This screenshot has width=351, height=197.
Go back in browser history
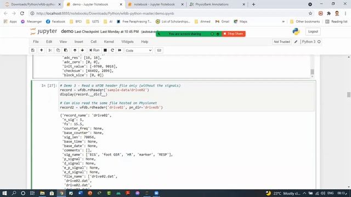click(6, 13)
